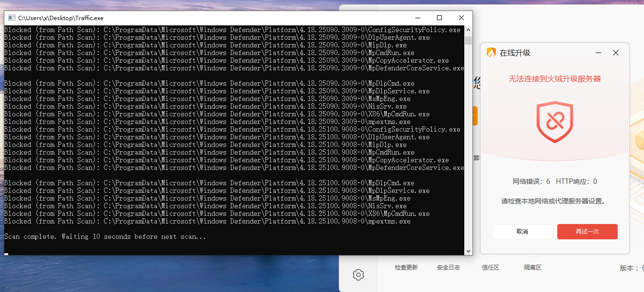644x292 pixels.
Task: Click the console title text C:\Users\x\Desktop\Traffic.exe
Action: pyautogui.click(x=61, y=18)
